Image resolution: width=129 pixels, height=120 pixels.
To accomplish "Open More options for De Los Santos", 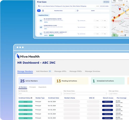I will pyautogui.click(x=104, y=21).
